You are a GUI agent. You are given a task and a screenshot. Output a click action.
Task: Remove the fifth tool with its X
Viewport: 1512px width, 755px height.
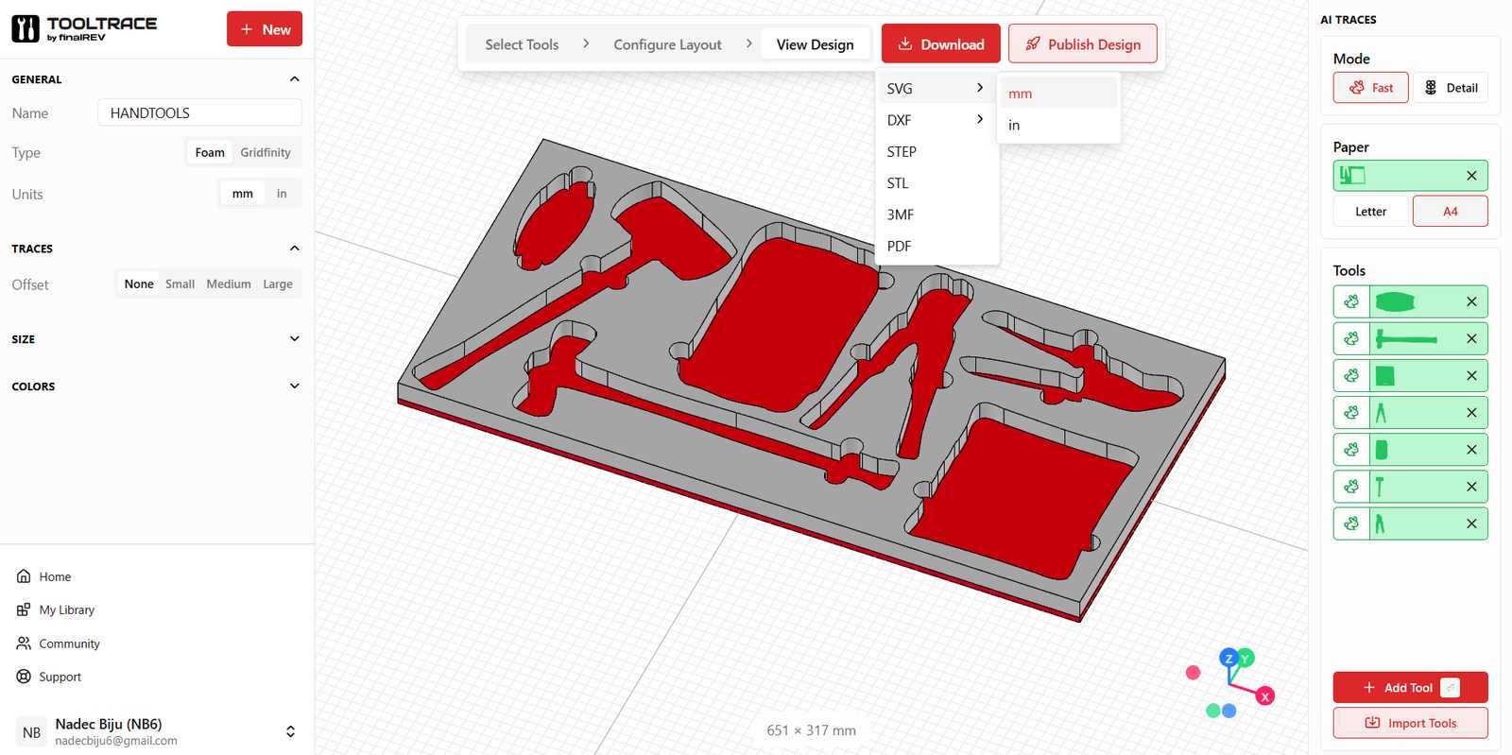pos(1471,450)
